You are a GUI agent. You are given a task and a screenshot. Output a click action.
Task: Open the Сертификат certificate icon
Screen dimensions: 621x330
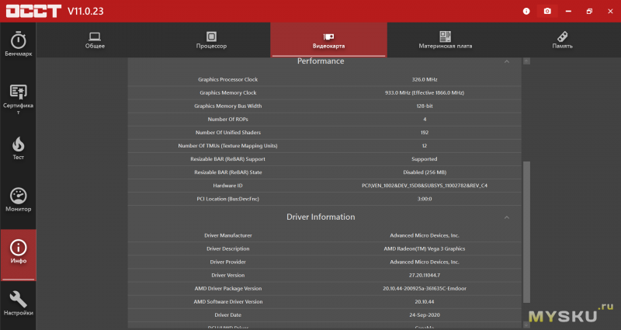[18, 92]
